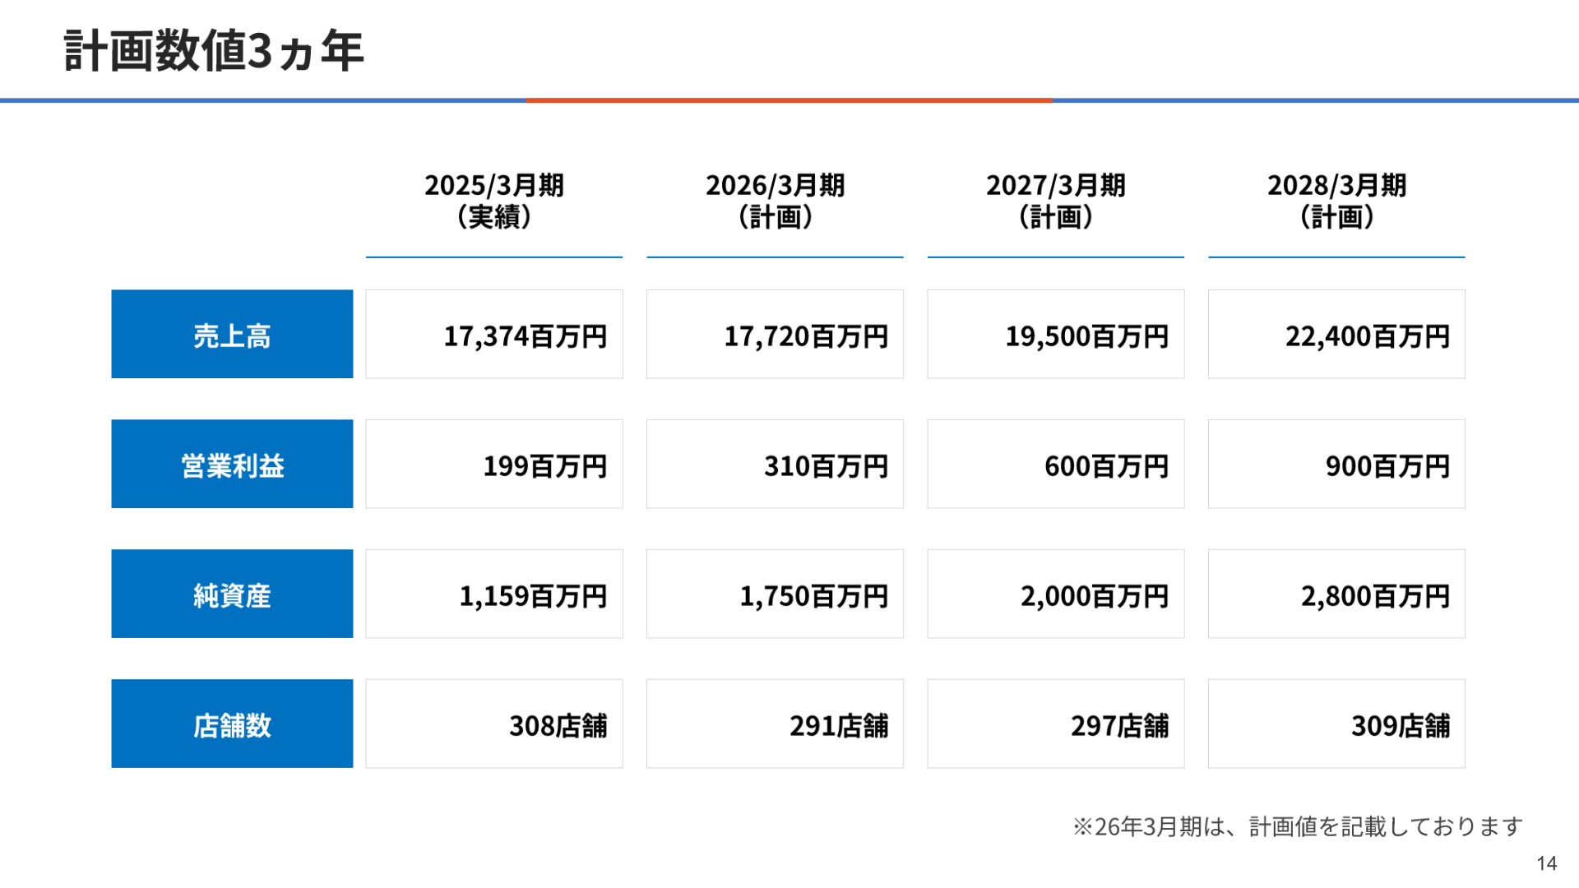Image resolution: width=1579 pixels, height=888 pixels.
Task: Click the 営業利益 row label
Action: click(232, 464)
